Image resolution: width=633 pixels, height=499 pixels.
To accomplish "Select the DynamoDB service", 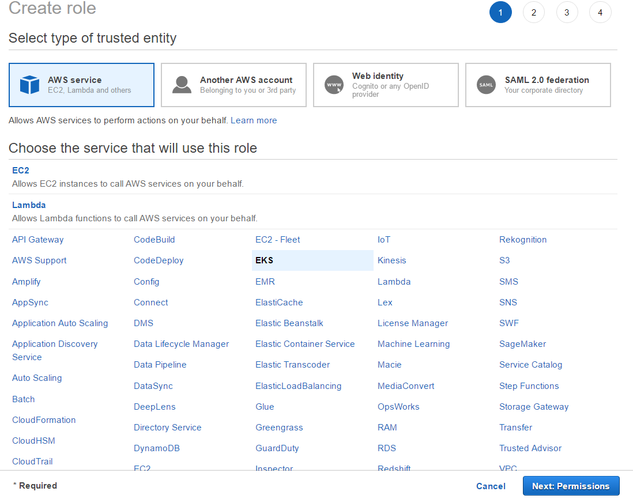I will pos(157,448).
